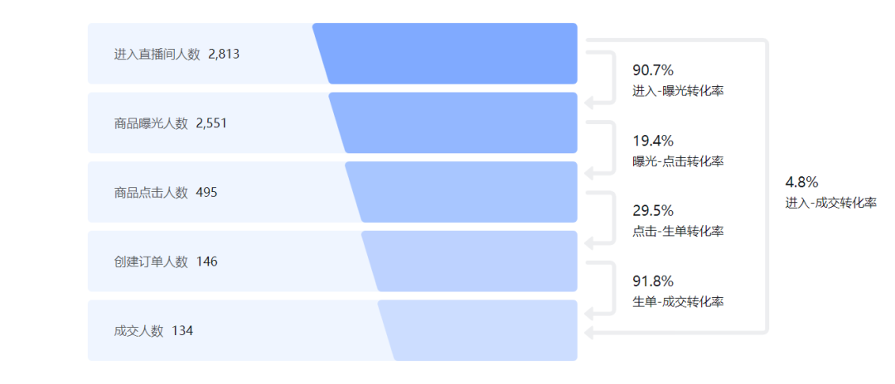Click the 90.7% conversion percentage

pyautogui.click(x=653, y=71)
